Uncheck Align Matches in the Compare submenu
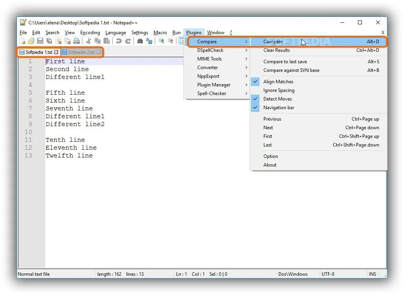Screen dimensions: 404x295 (278, 81)
